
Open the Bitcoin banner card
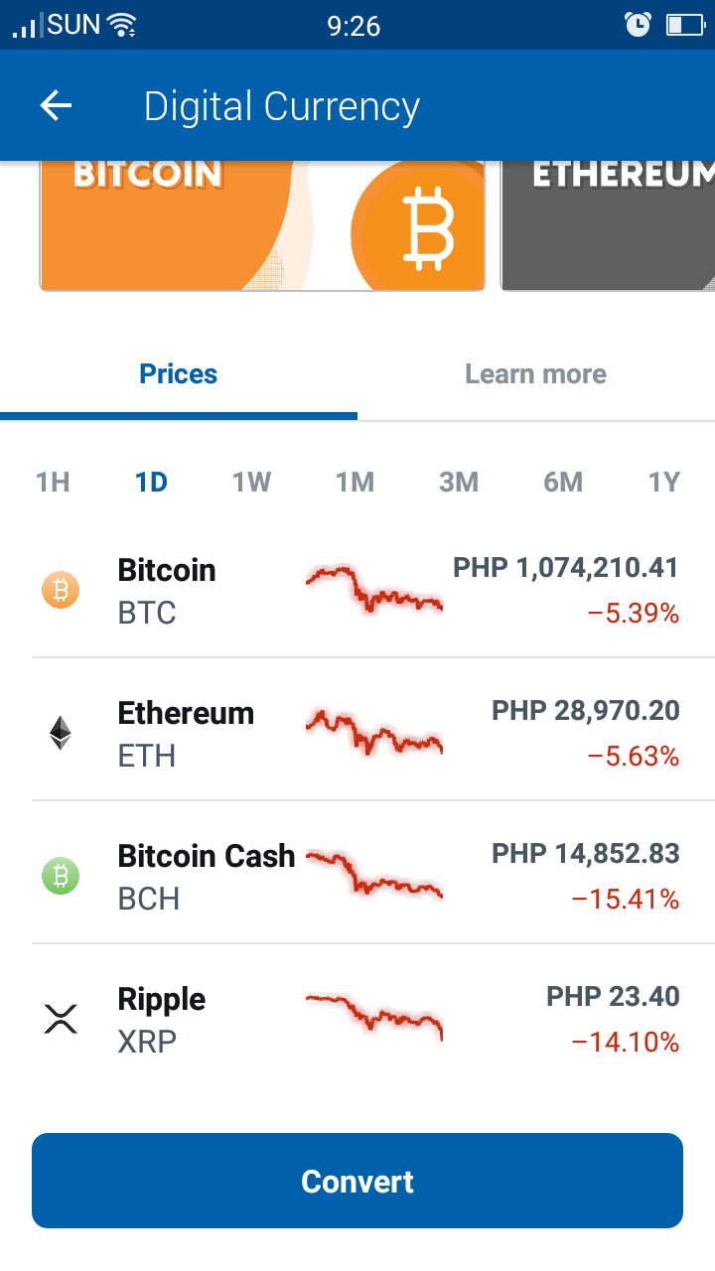[262, 225]
